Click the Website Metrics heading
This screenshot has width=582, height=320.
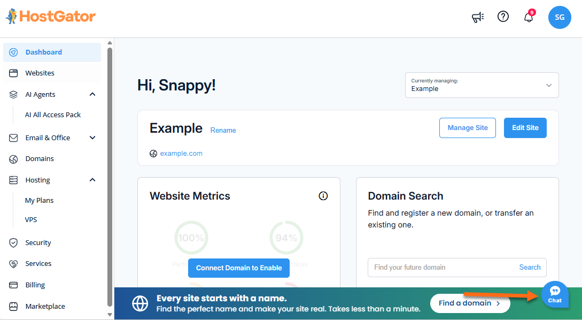pos(190,196)
